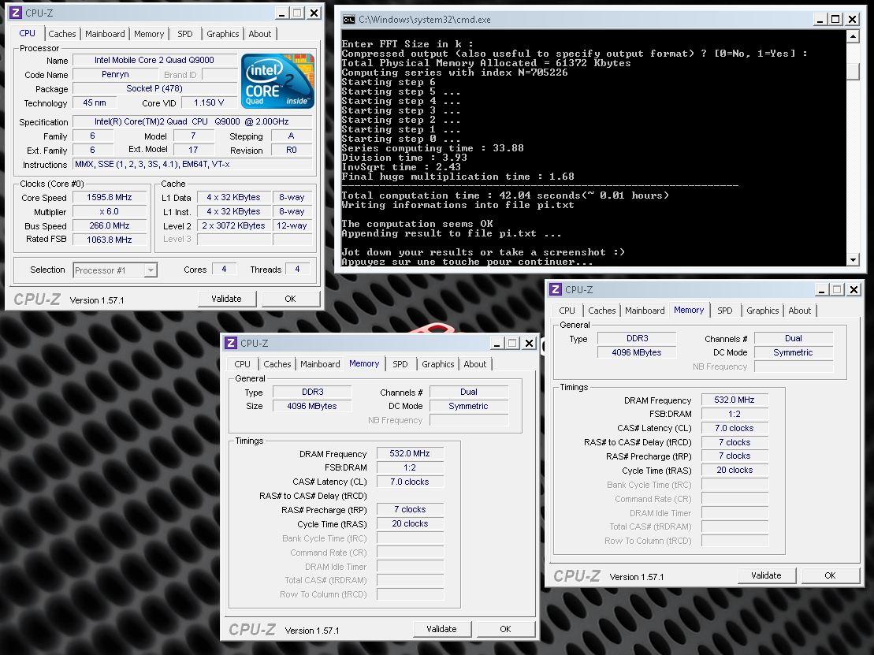Open SPD tab in top-left CPU-Z window

(185, 34)
